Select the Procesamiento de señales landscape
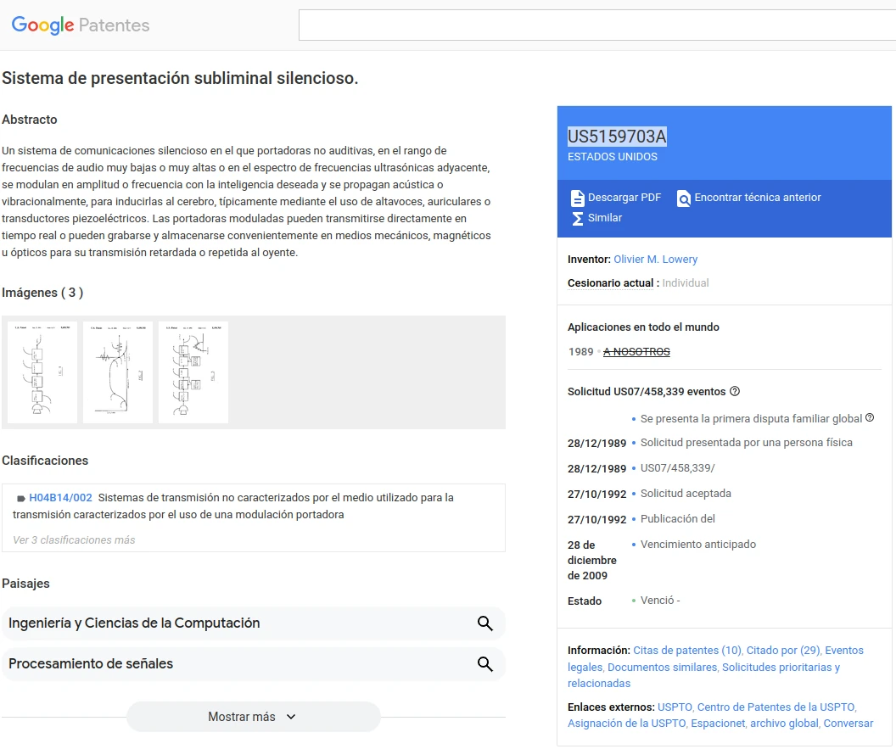 [x=253, y=664]
